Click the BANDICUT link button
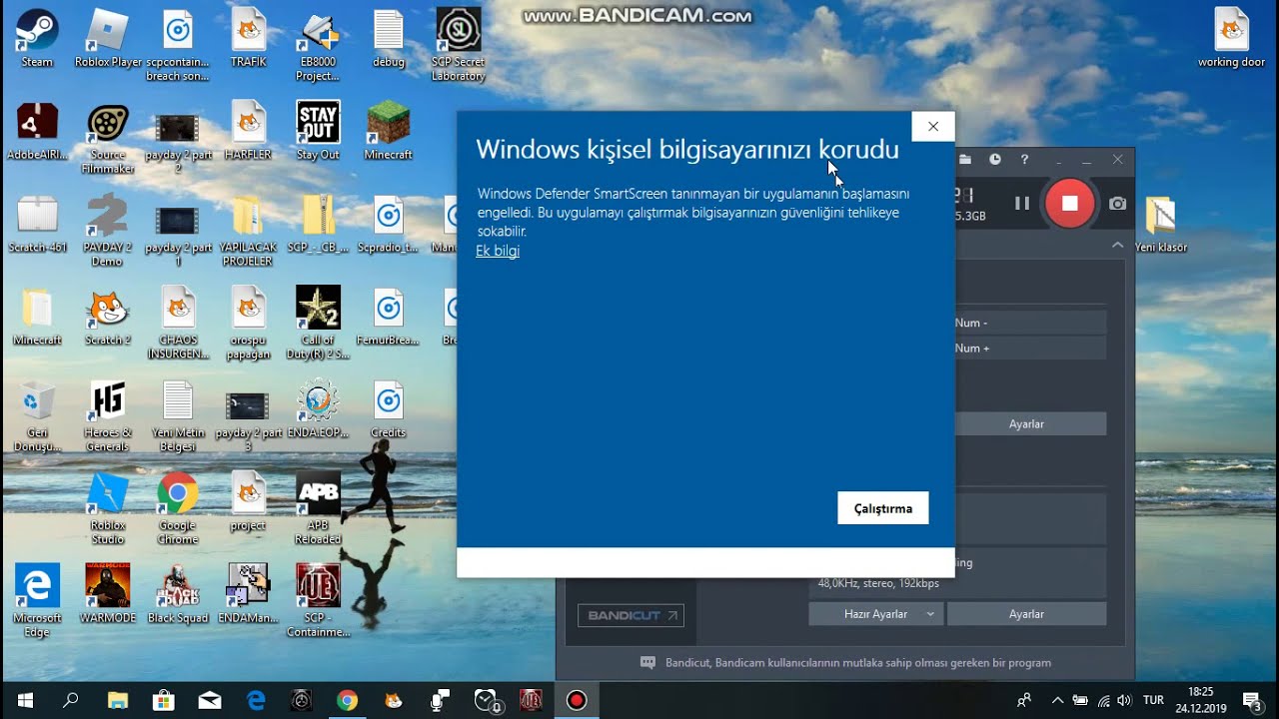Screen dimensions: 1279x719 point(631,615)
